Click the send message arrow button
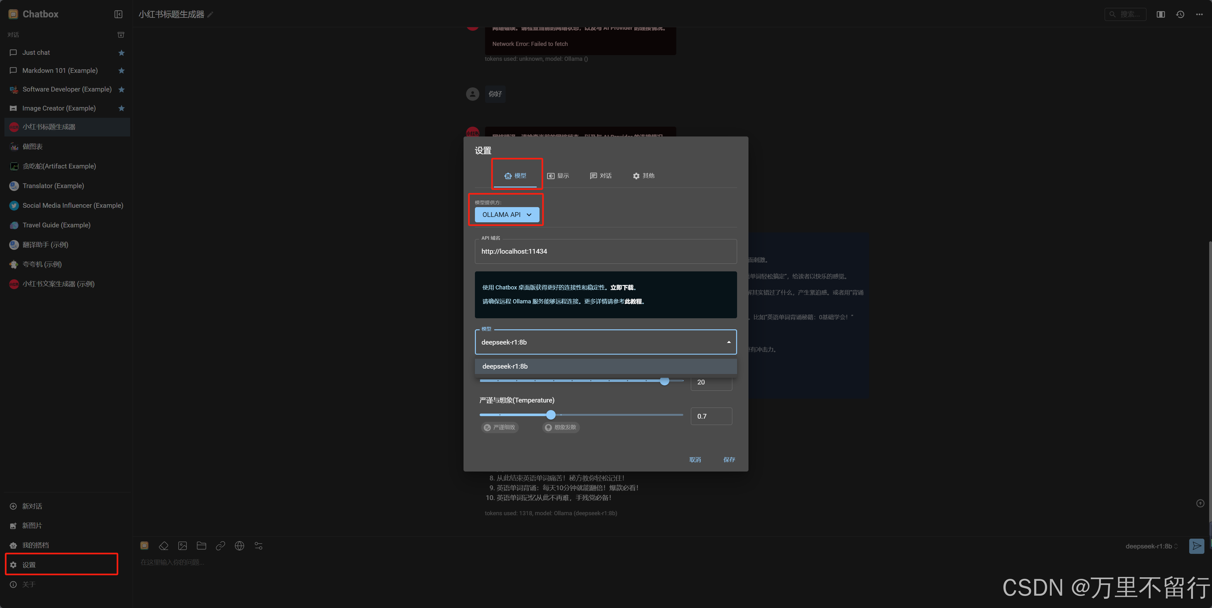The width and height of the screenshot is (1212, 608). click(x=1196, y=546)
